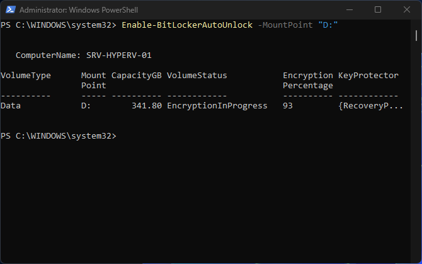Maximize the PowerShell window

(x=377, y=10)
